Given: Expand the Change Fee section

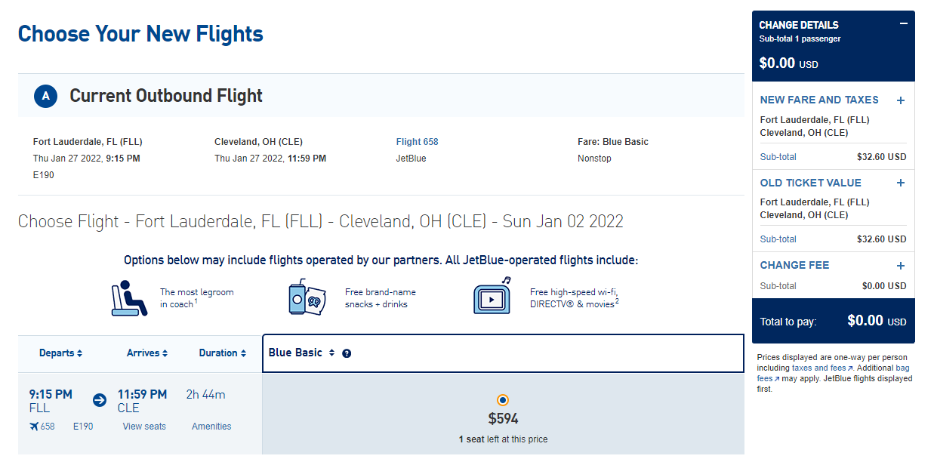Looking at the screenshot, I should tap(900, 266).
